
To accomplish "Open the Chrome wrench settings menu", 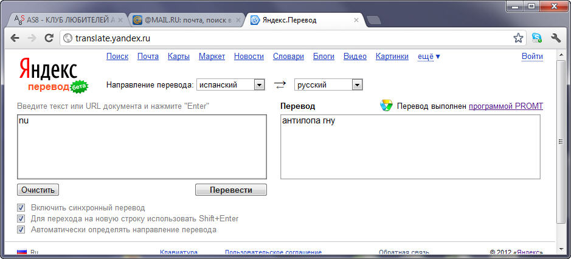I will click(555, 38).
